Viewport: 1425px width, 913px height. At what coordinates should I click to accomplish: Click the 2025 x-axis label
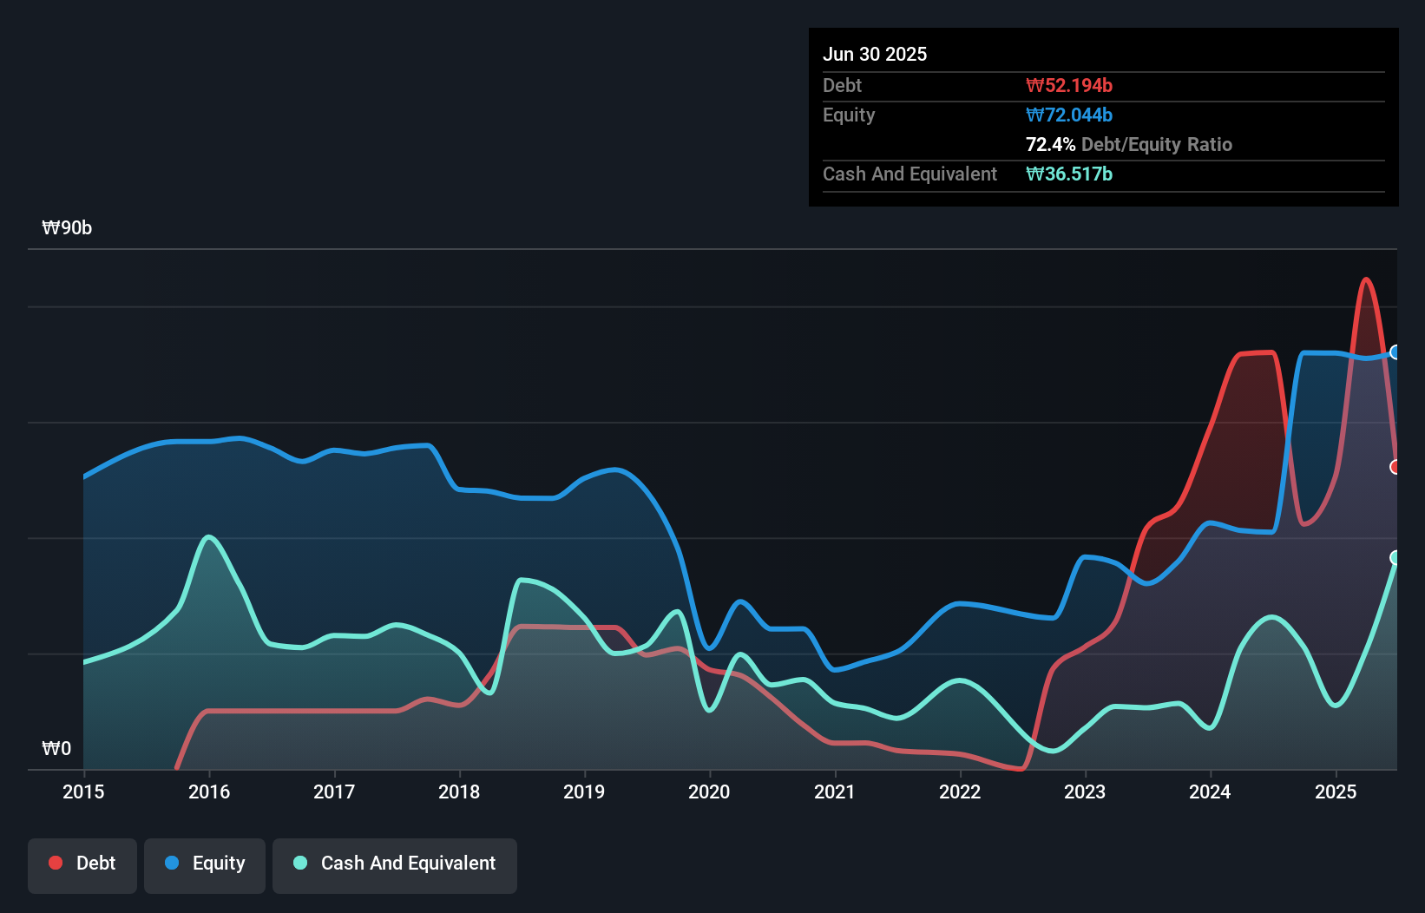point(1335,791)
